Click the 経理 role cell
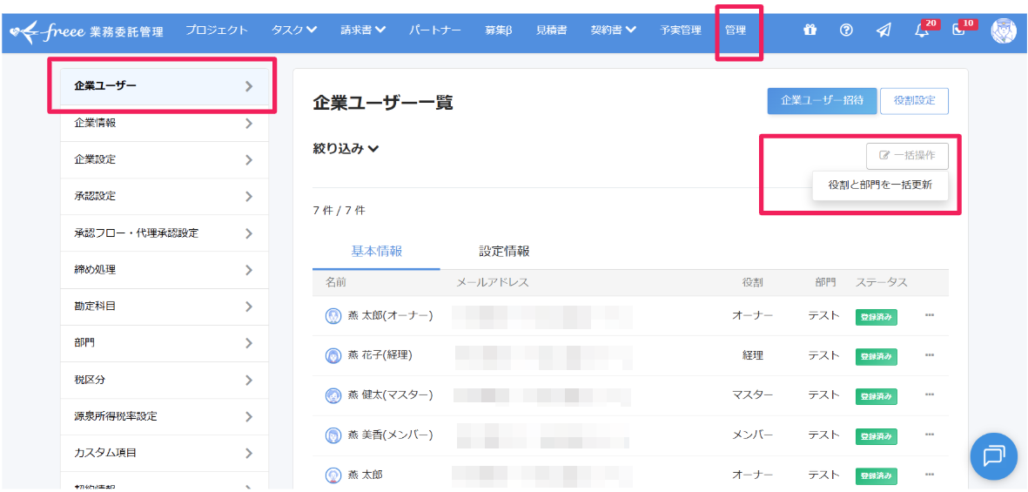Image resolution: width=1028 pixels, height=492 pixels. [752, 355]
